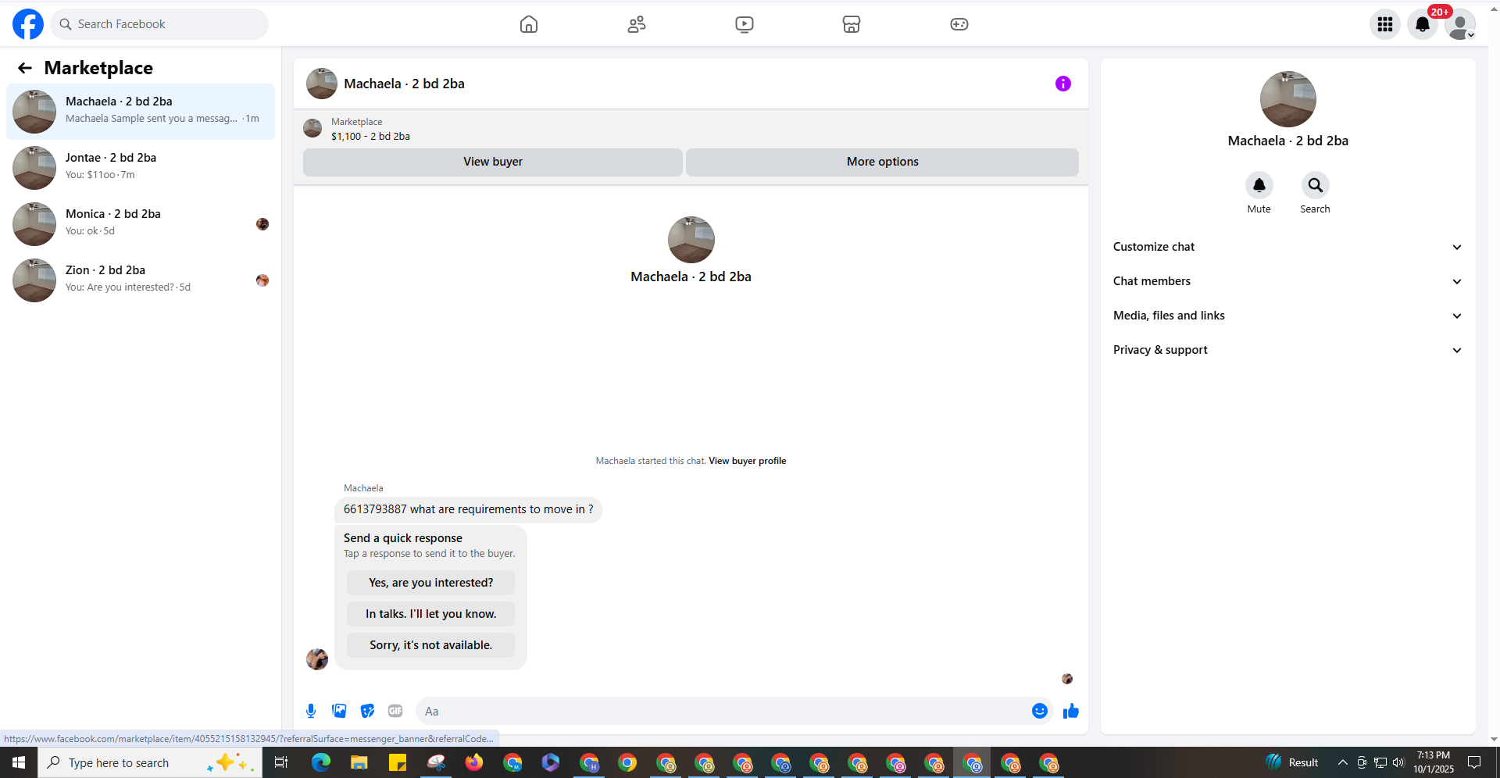Send quick reply 'Yes, are you interested?'
The height and width of the screenshot is (778, 1500).
click(431, 583)
